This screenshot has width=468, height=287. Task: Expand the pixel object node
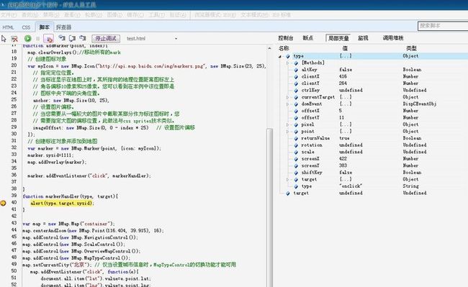[x=288, y=124]
